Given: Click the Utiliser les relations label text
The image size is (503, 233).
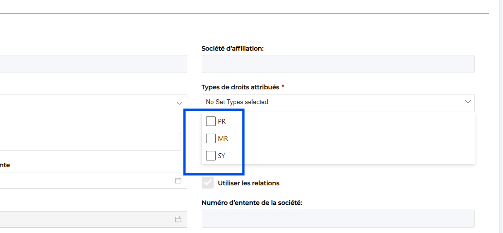Looking at the screenshot, I should 248,183.
